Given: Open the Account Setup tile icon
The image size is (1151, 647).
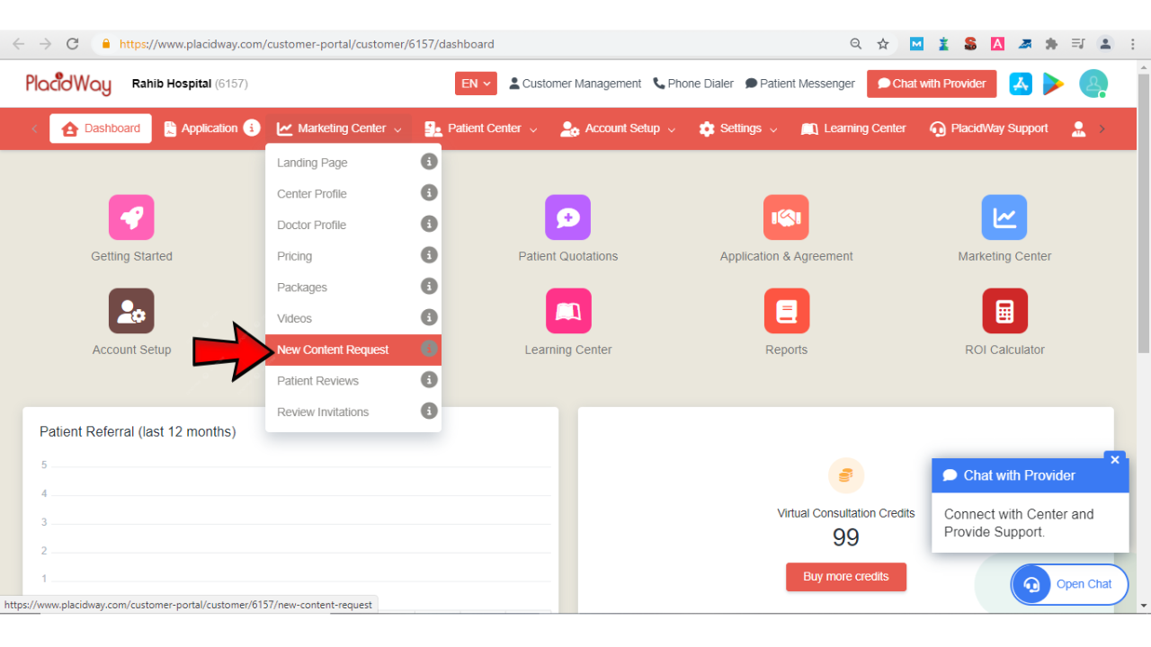Looking at the screenshot, I should [131, 311].
